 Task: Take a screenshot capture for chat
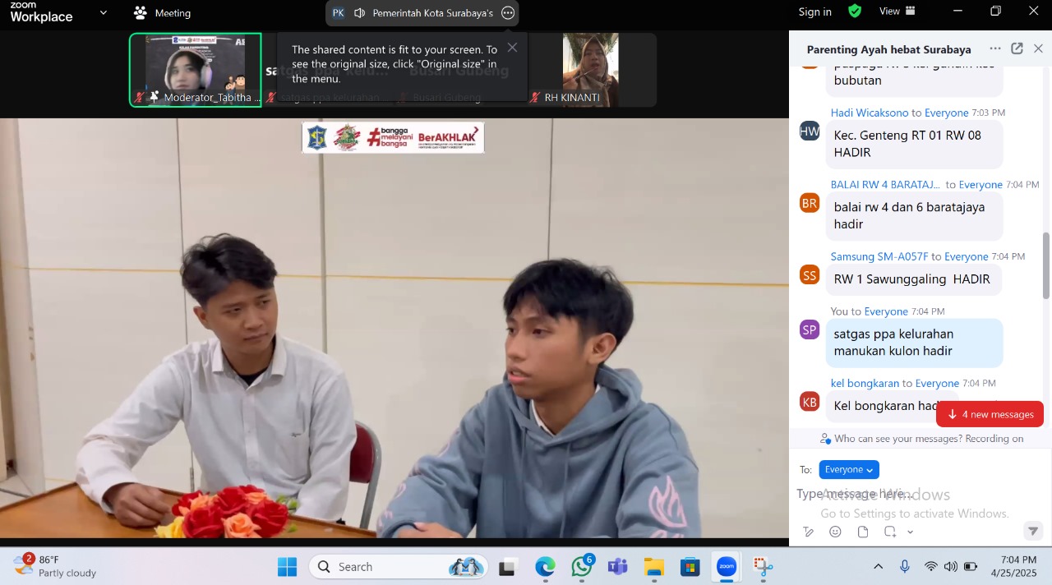[889, 532]
